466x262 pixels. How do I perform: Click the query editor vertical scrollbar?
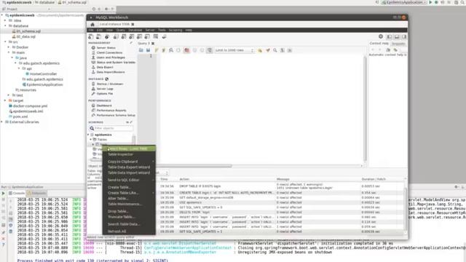365,108
